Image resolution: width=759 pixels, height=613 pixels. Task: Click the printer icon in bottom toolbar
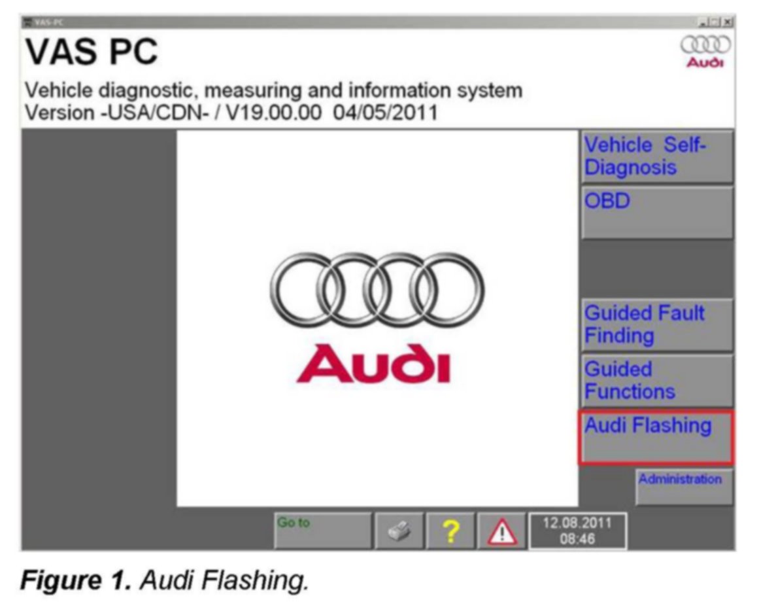(x=398, y=531)
